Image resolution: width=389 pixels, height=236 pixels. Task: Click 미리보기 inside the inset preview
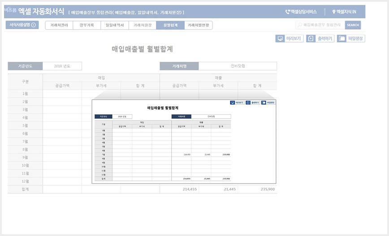237,103
